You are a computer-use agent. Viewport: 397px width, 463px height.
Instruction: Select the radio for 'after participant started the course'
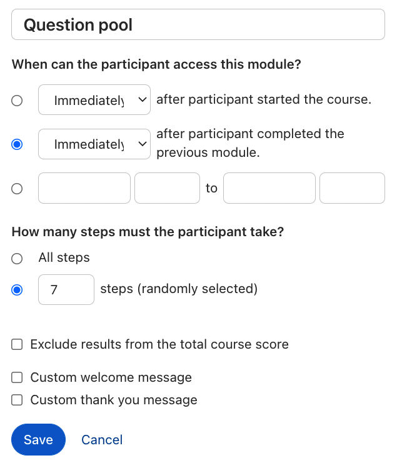point(18,100)
